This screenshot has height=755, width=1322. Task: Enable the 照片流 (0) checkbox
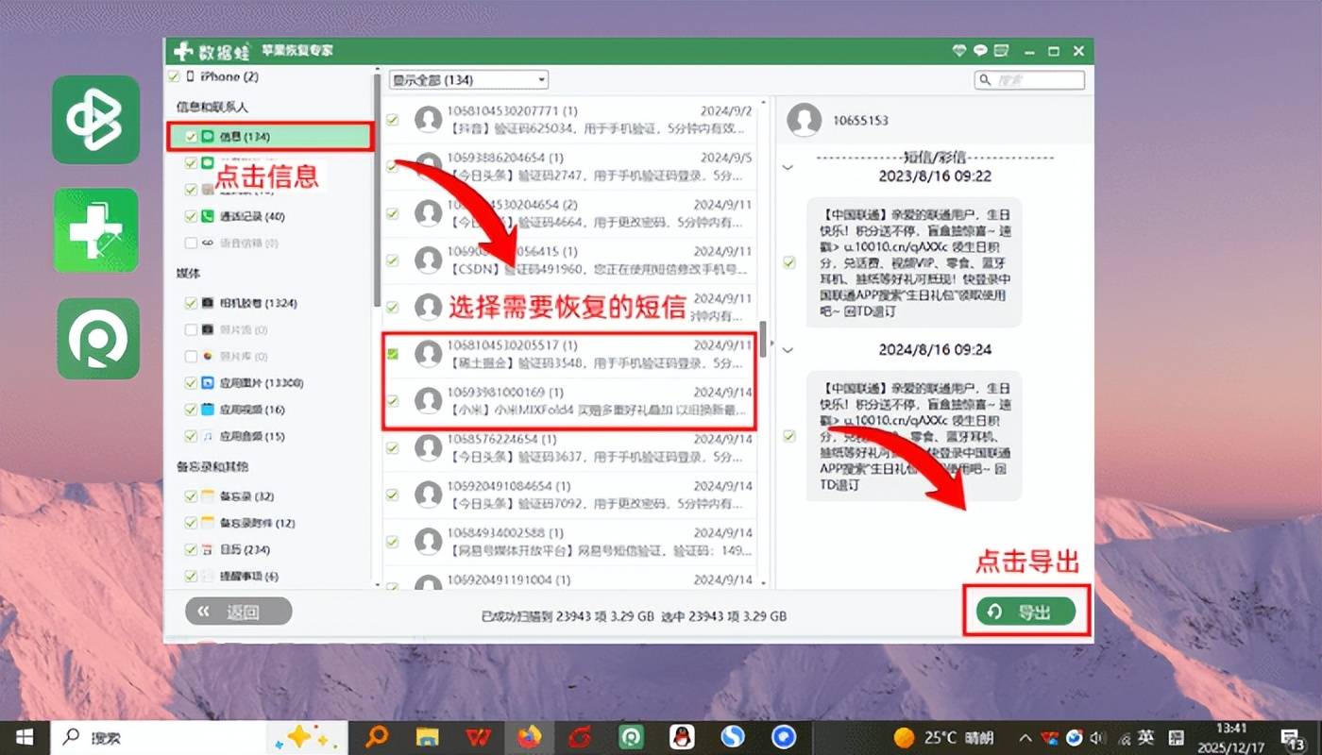[192, 330]
